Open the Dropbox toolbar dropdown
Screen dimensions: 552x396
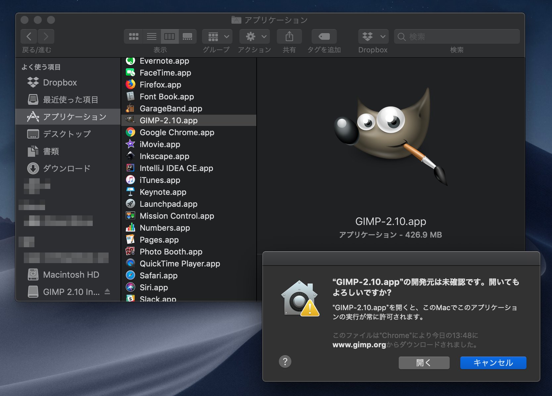[373, 36]
